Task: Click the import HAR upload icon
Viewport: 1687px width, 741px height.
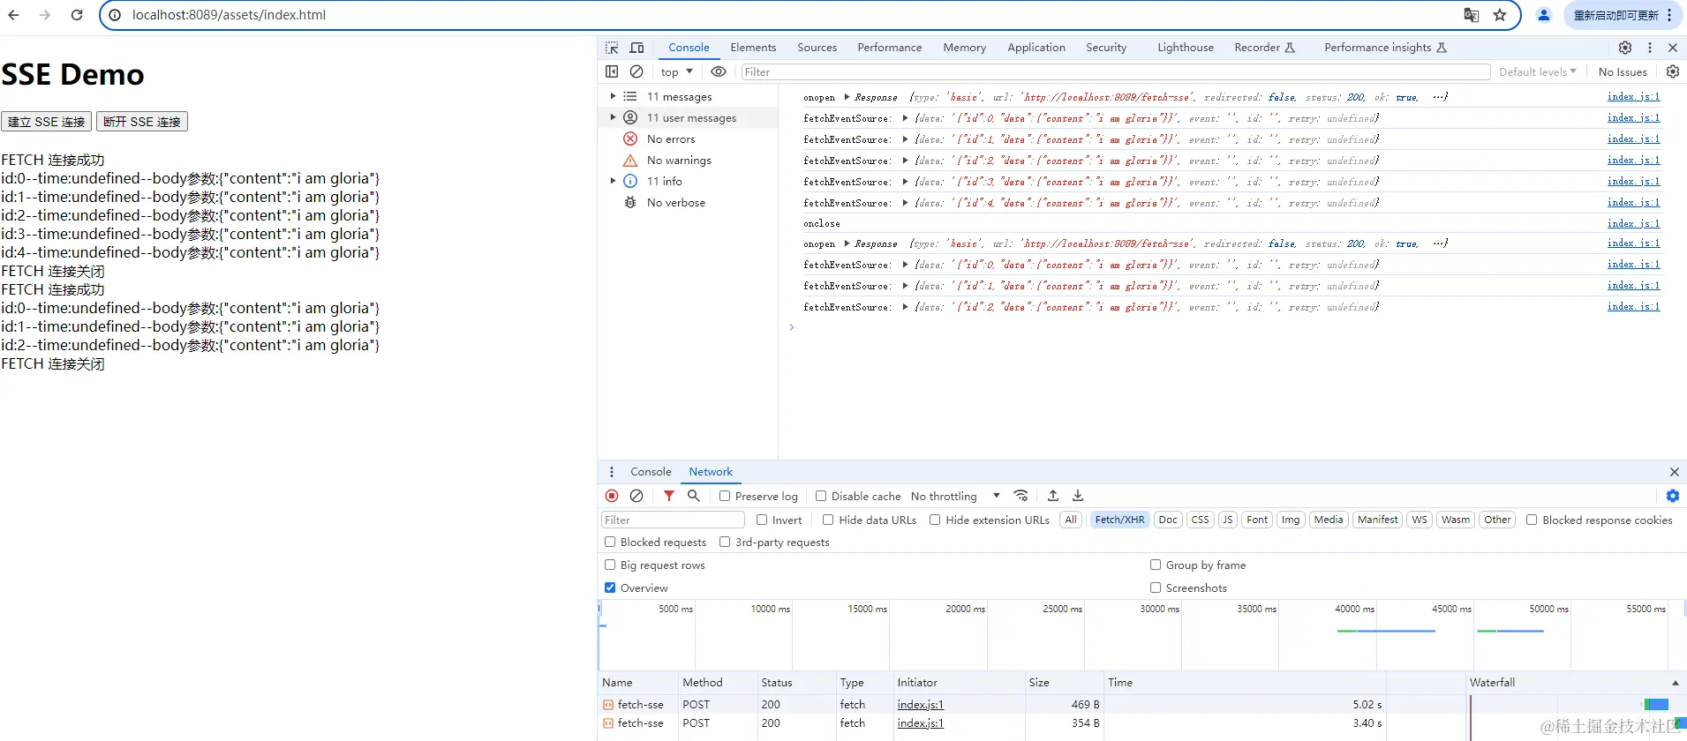Action: tap(1053, 496)
